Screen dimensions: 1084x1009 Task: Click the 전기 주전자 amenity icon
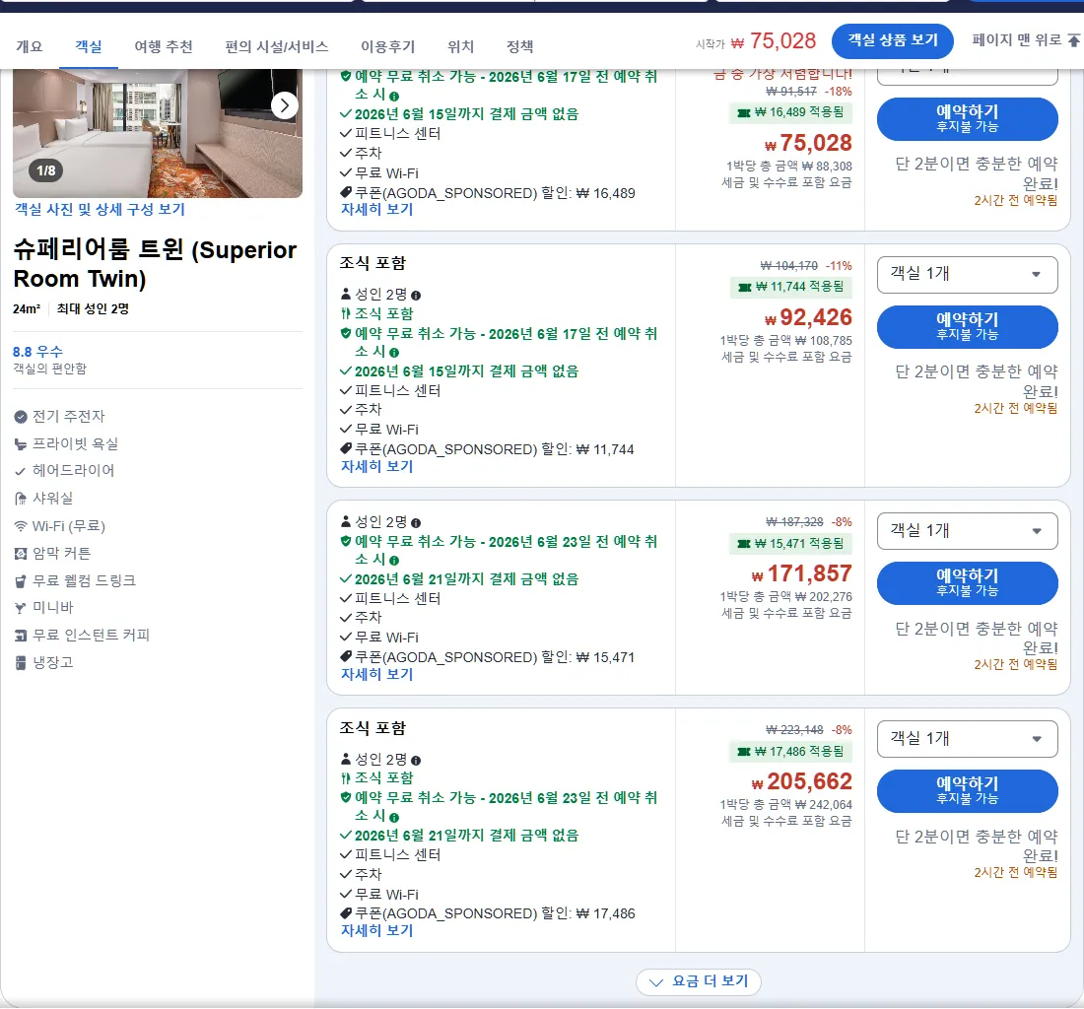pos(21,417)
